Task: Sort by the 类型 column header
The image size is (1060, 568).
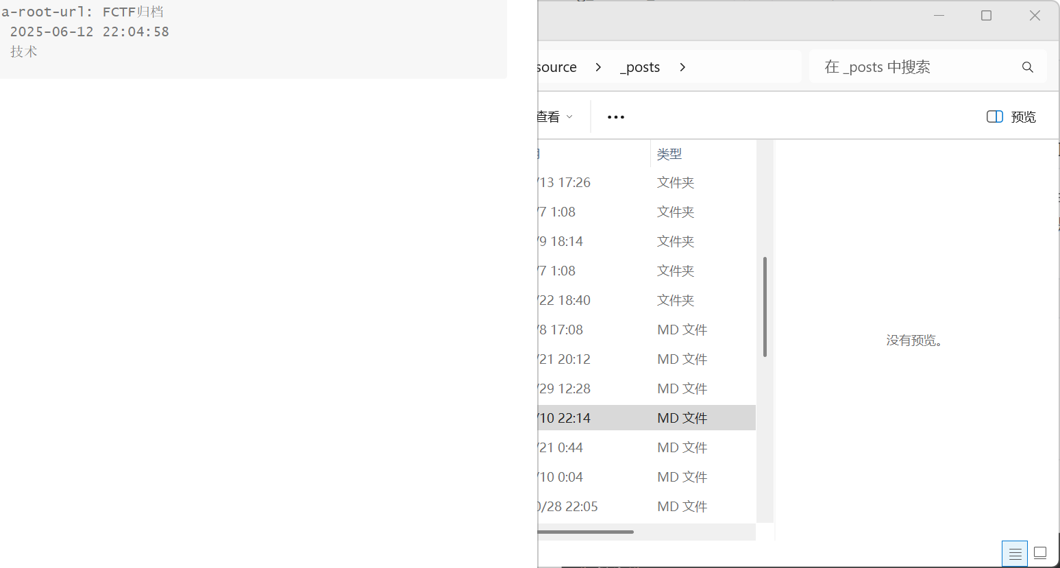Action: pyautogui.click(x=669, y=154)
